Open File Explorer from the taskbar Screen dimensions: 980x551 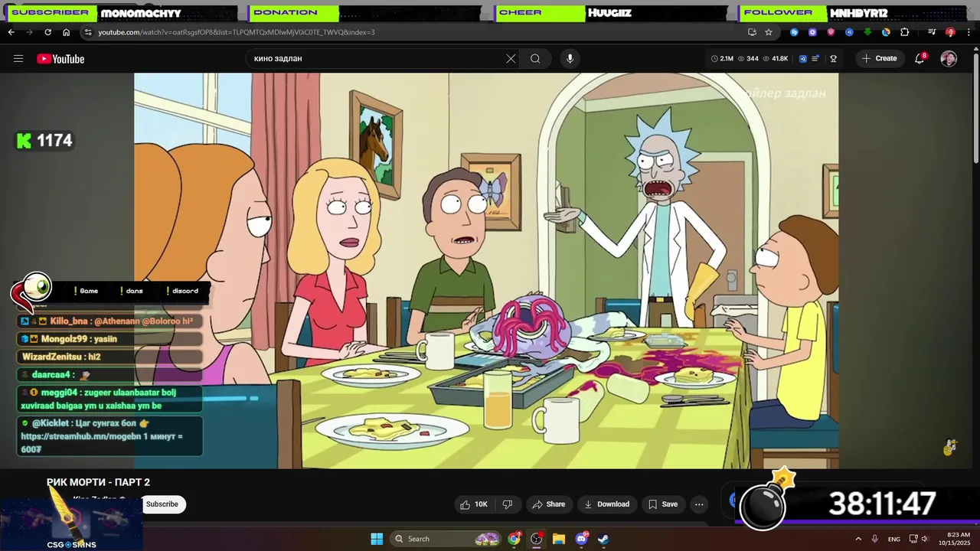pos(559,539)
